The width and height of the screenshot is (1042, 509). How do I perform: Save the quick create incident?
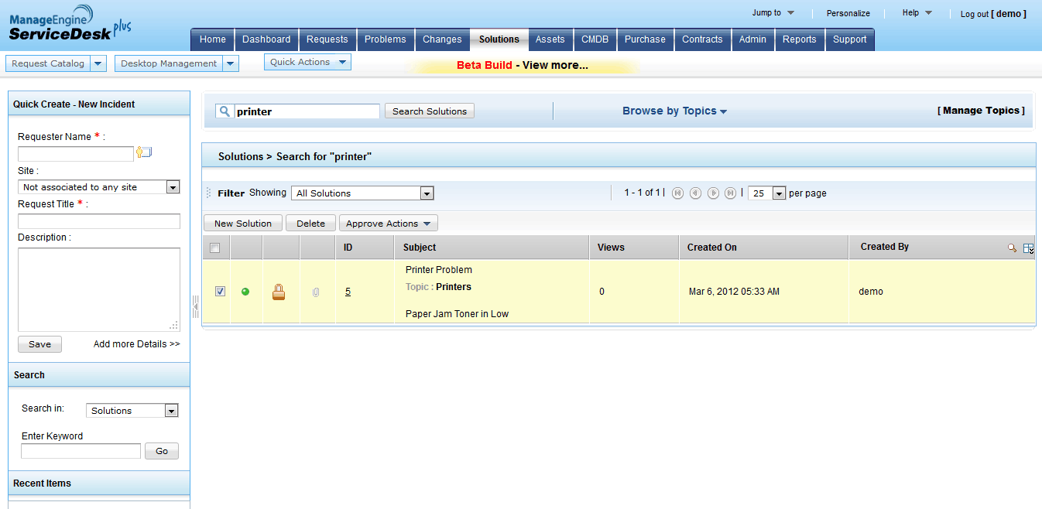point(39,344)
